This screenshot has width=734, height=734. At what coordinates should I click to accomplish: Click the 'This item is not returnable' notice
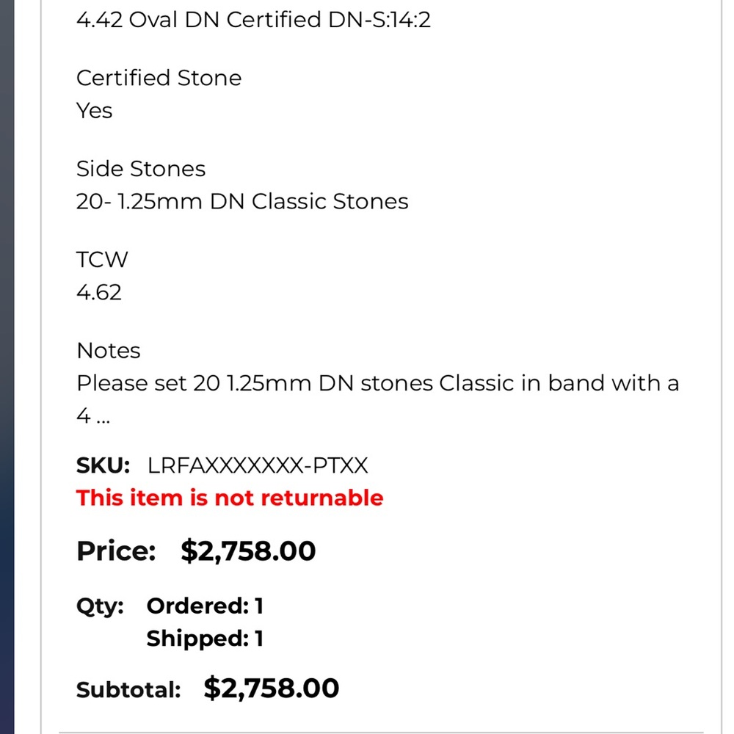pos(229,498)
